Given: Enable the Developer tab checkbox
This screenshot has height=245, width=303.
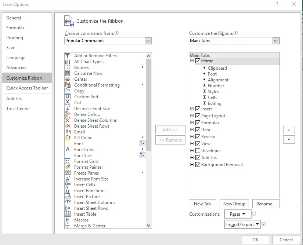Looking at the screenshot, I should 198,150.
